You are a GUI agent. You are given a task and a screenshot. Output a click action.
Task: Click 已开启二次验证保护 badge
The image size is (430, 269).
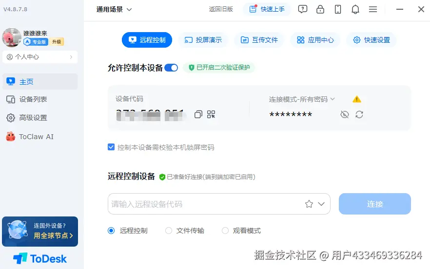coord(219,68)
